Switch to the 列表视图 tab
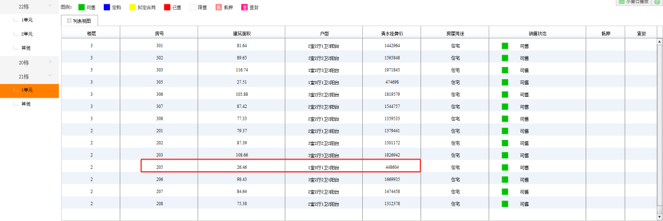 79,20
